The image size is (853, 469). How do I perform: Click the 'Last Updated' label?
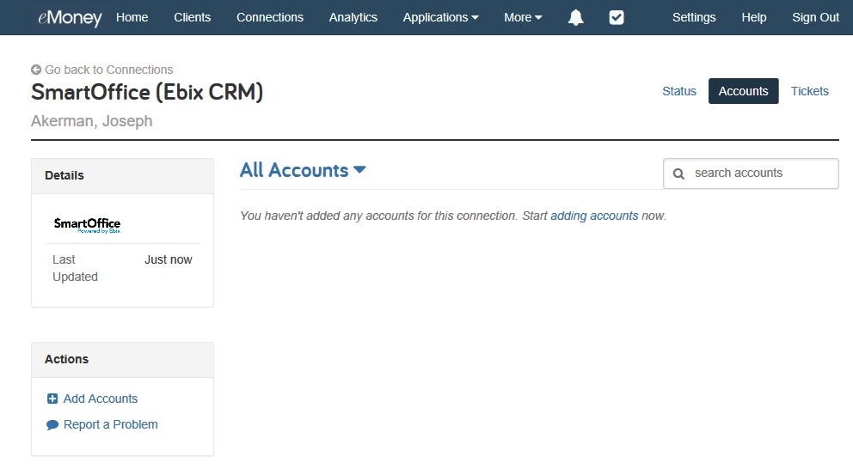click(75, 269)
